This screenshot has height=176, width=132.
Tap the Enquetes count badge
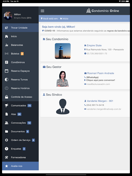click(x=24, y=149)
